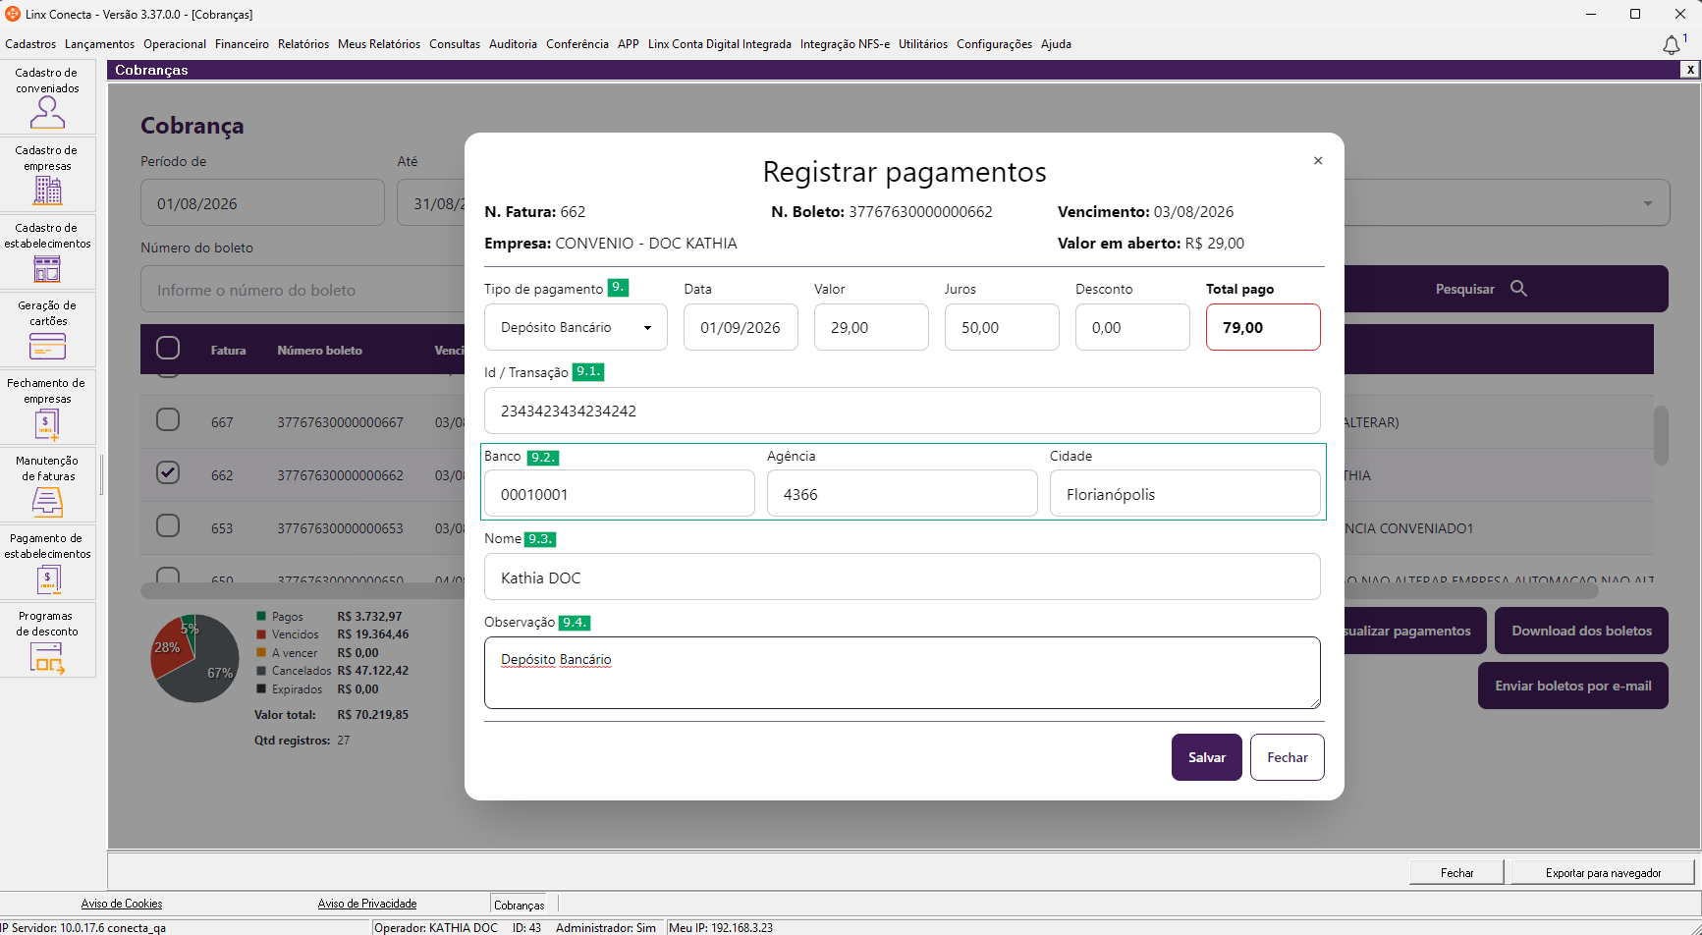
Task: Open Cadastro de empresas sidebar icon
Action: coord(47,175)
